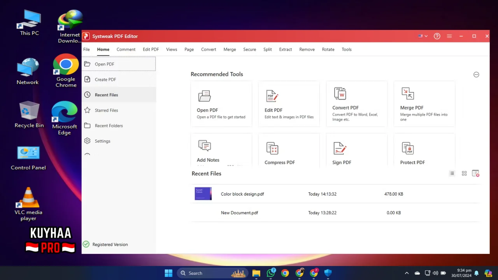Open the Tools tab

[347, 49]
